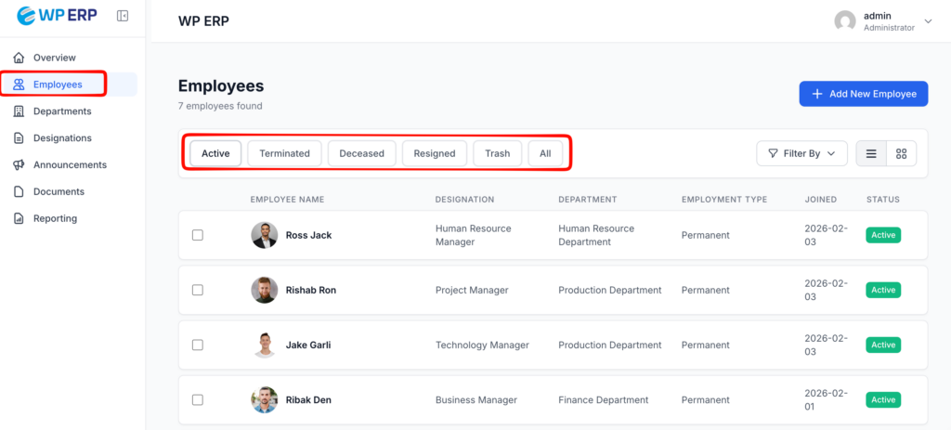951x430 pixels.
Task: Switch to the Resigned employees tab
Action: [434, 153]
